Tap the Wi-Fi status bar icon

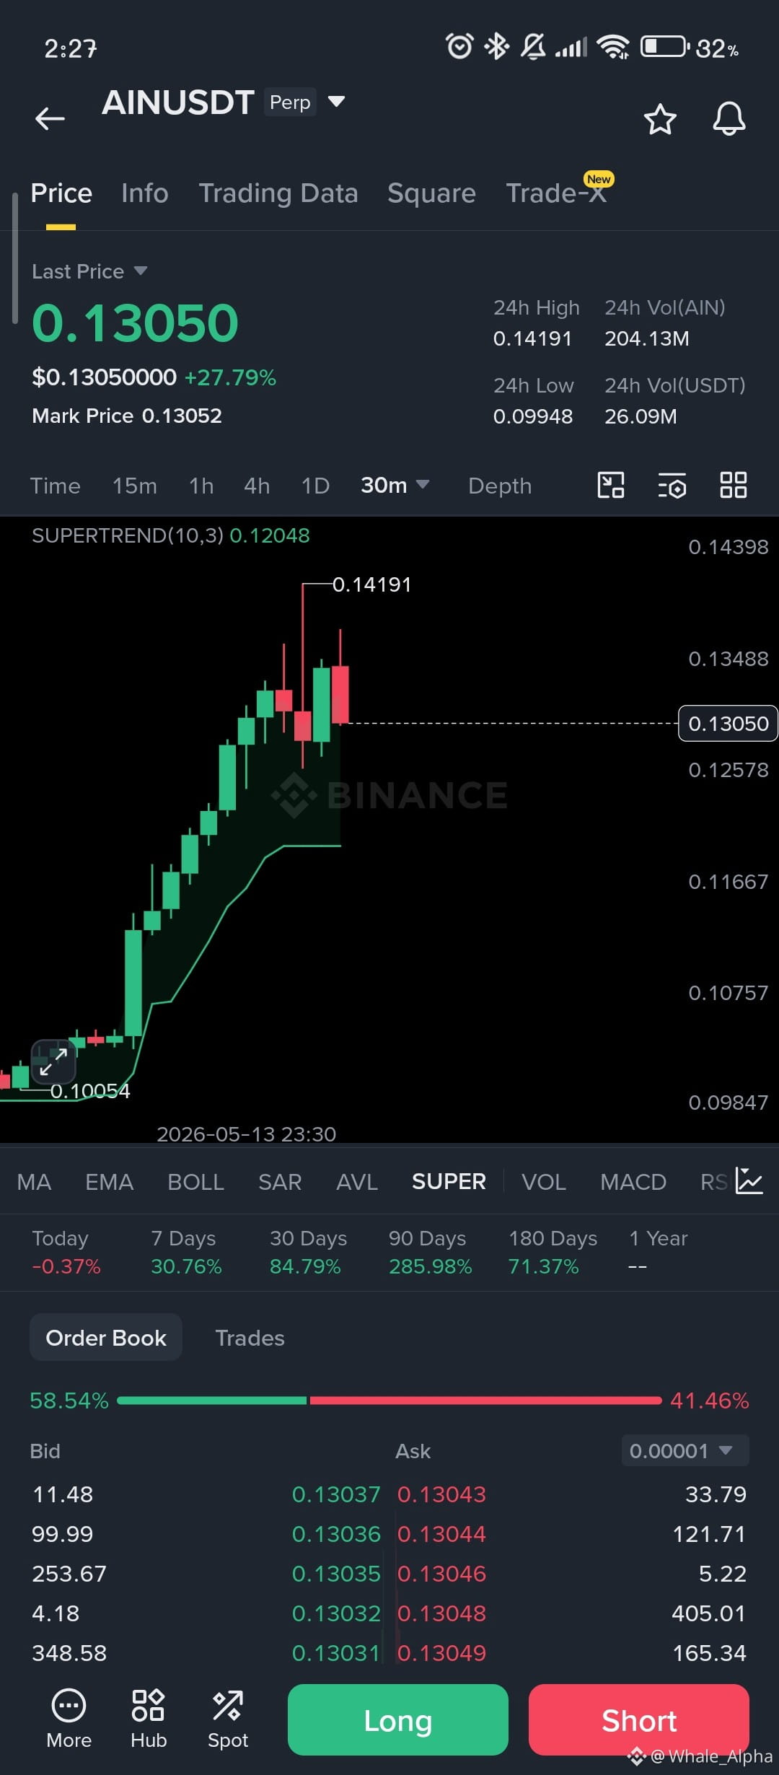(x=614, y=48)
